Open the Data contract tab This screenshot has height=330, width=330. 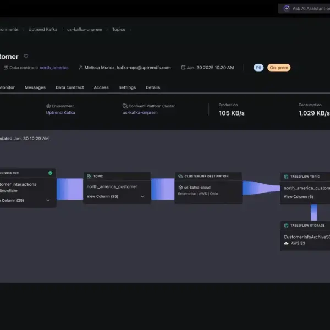[70, 87]
